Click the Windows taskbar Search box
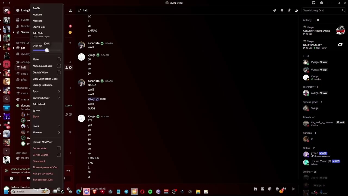348x196 pixels. (x=30, y=192)
